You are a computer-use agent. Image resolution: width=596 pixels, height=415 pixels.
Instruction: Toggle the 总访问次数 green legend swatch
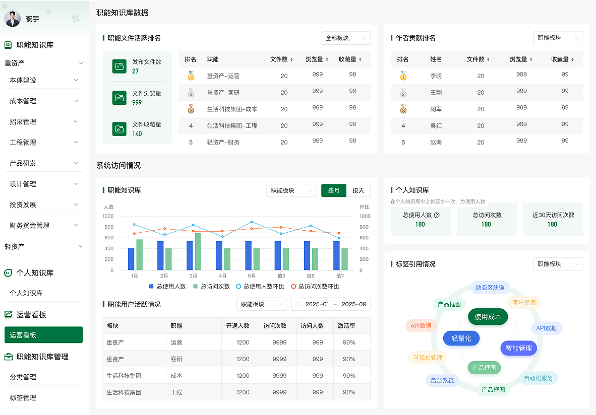(x=195, y=286)
